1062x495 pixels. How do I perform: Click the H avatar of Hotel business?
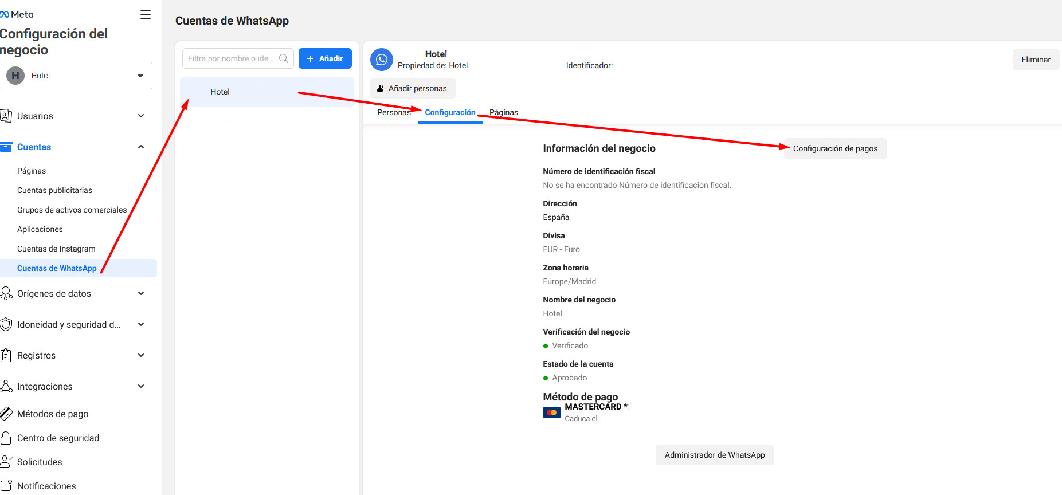(x=15, y=76)
